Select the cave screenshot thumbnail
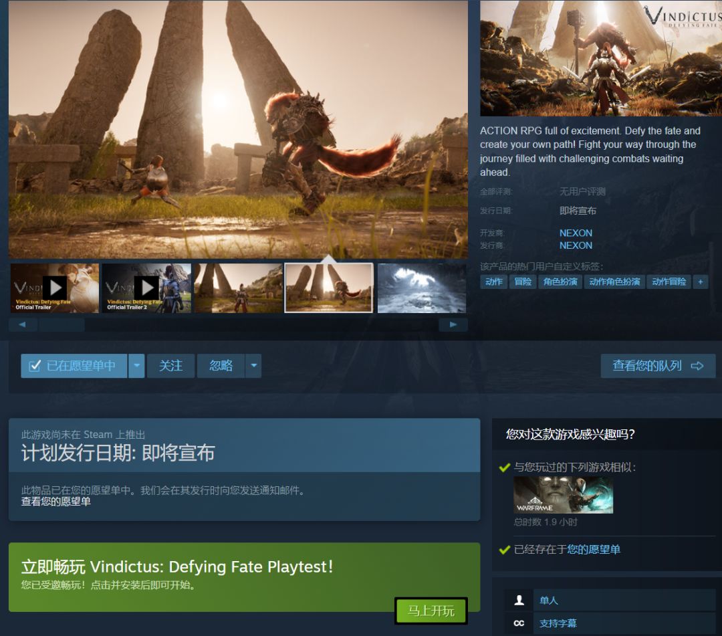Image resolution: width=722 pixels, height=636 pixels. (422, 288)
